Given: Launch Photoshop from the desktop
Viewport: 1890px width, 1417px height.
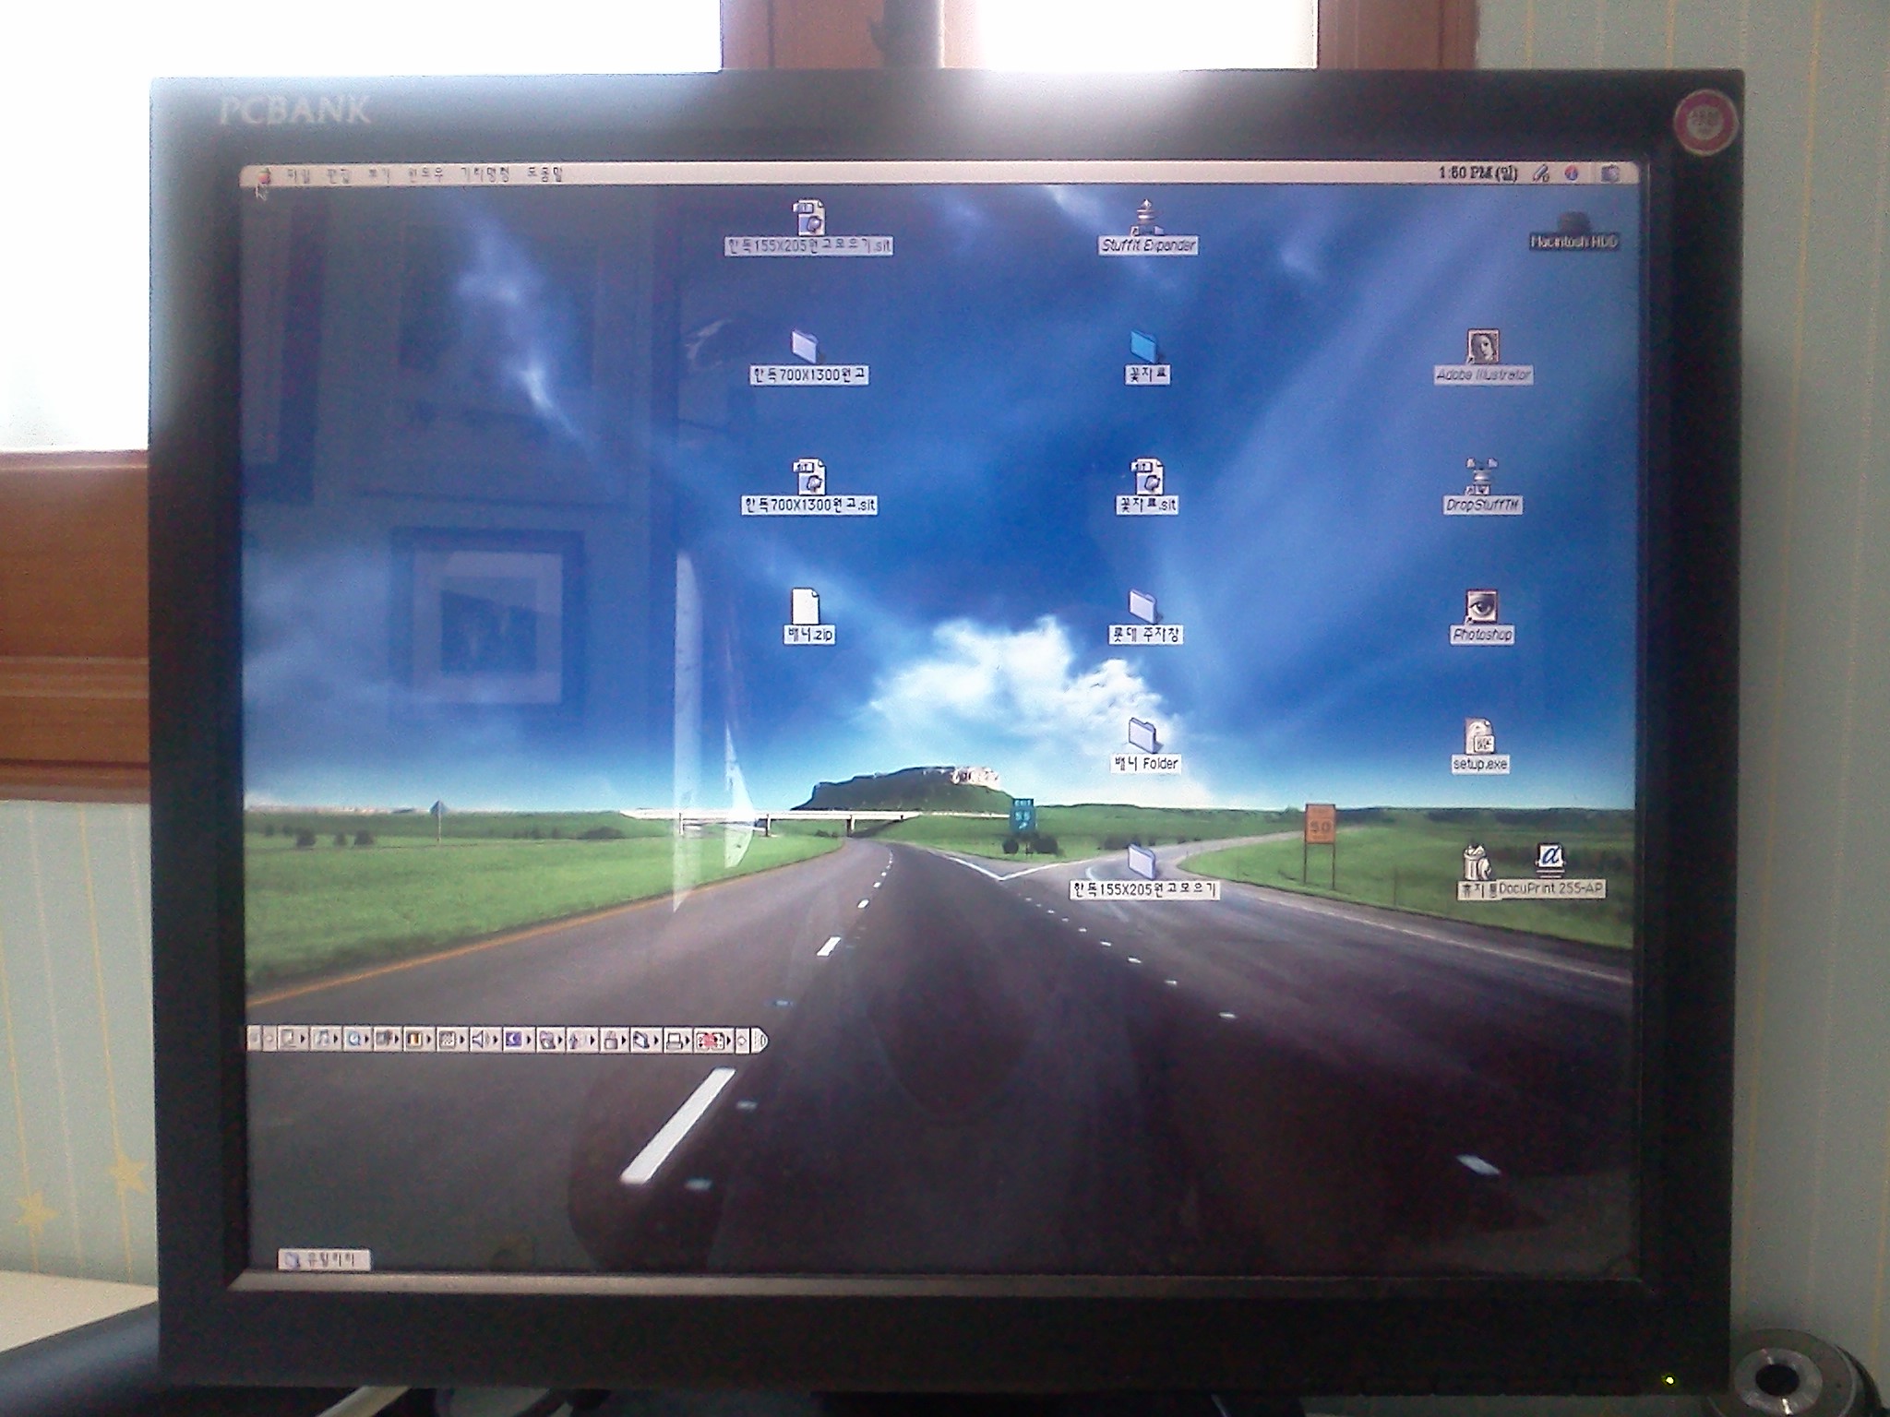Looking at the screenshot, I should pyautogui.click(x=1481, y=608).
